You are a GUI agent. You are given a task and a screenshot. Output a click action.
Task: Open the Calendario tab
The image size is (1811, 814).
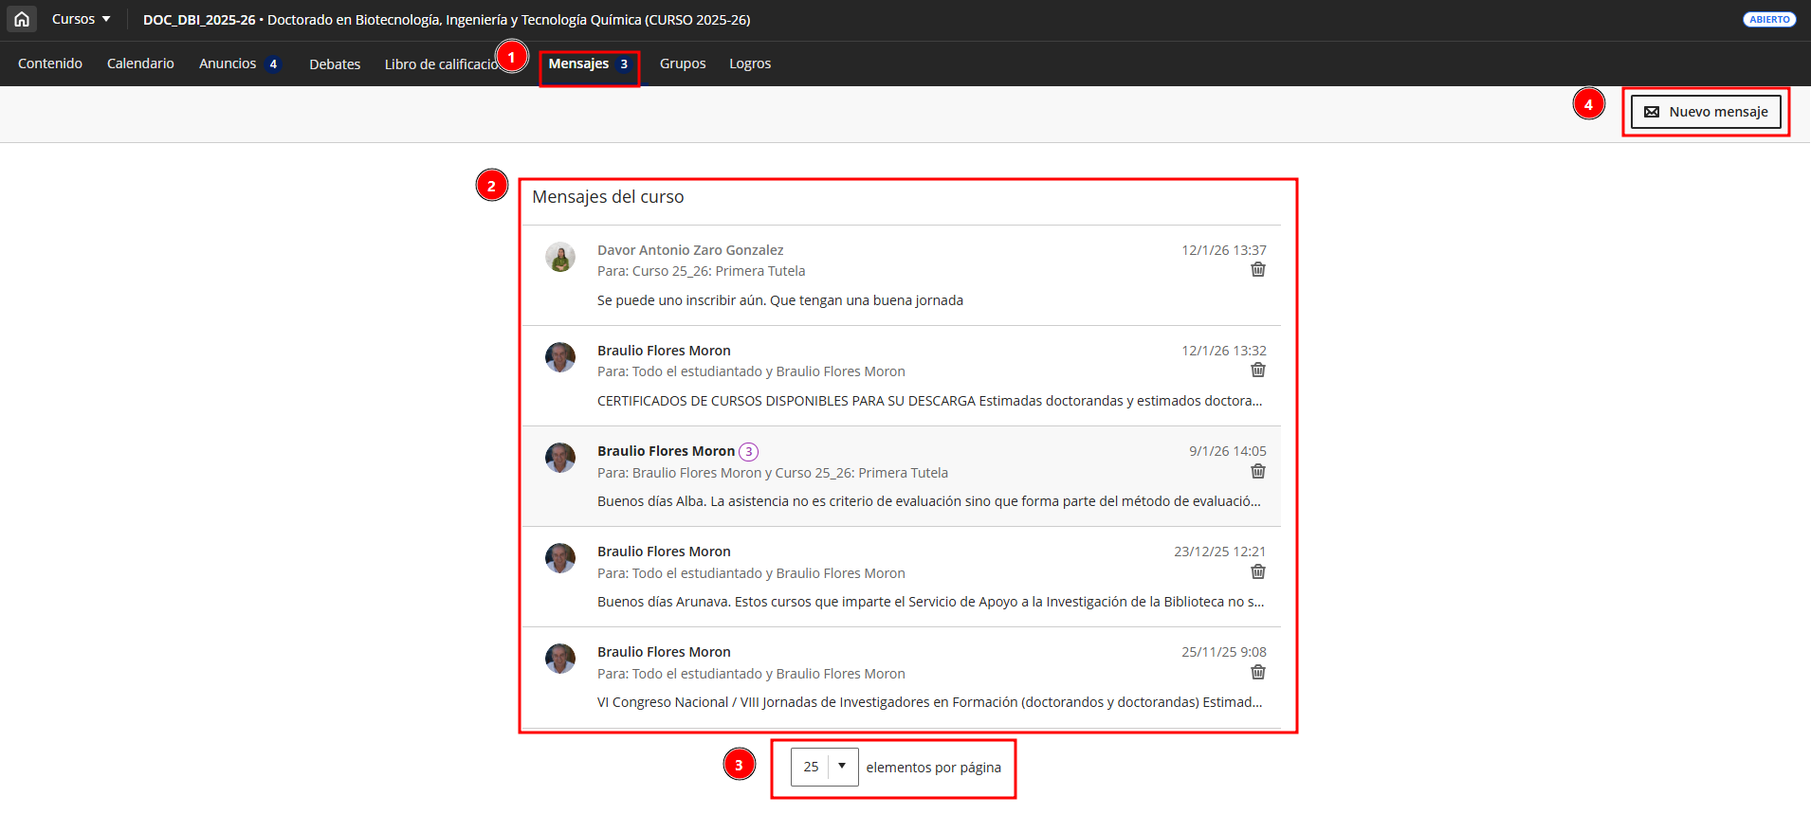point(140,63)
